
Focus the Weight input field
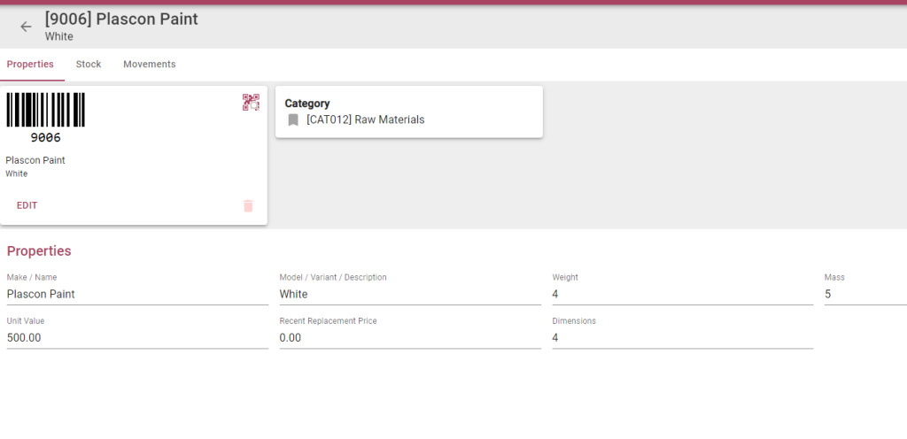tap(683, 294)
